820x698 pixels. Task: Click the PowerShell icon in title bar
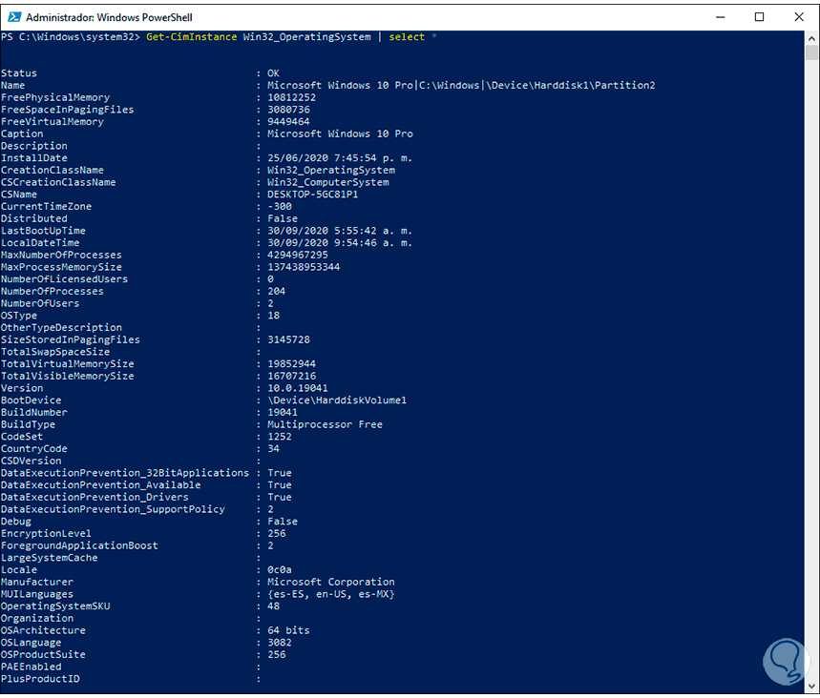pyautogui.click(x=12, y=17)
